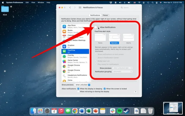Open global Show previews 'when unlocked' dropdown

(82, 85)
